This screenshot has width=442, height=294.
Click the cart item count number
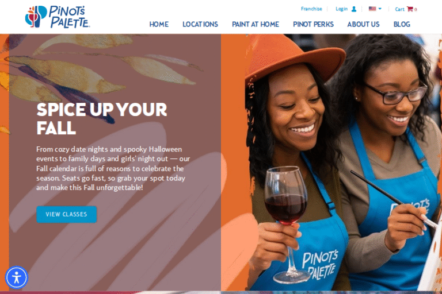[416, 10]
